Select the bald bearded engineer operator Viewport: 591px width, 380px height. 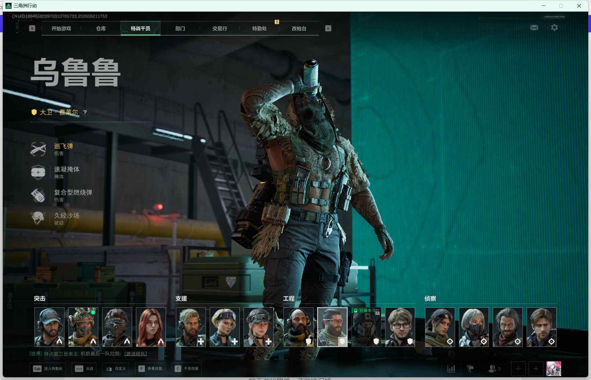click(299, 327)
